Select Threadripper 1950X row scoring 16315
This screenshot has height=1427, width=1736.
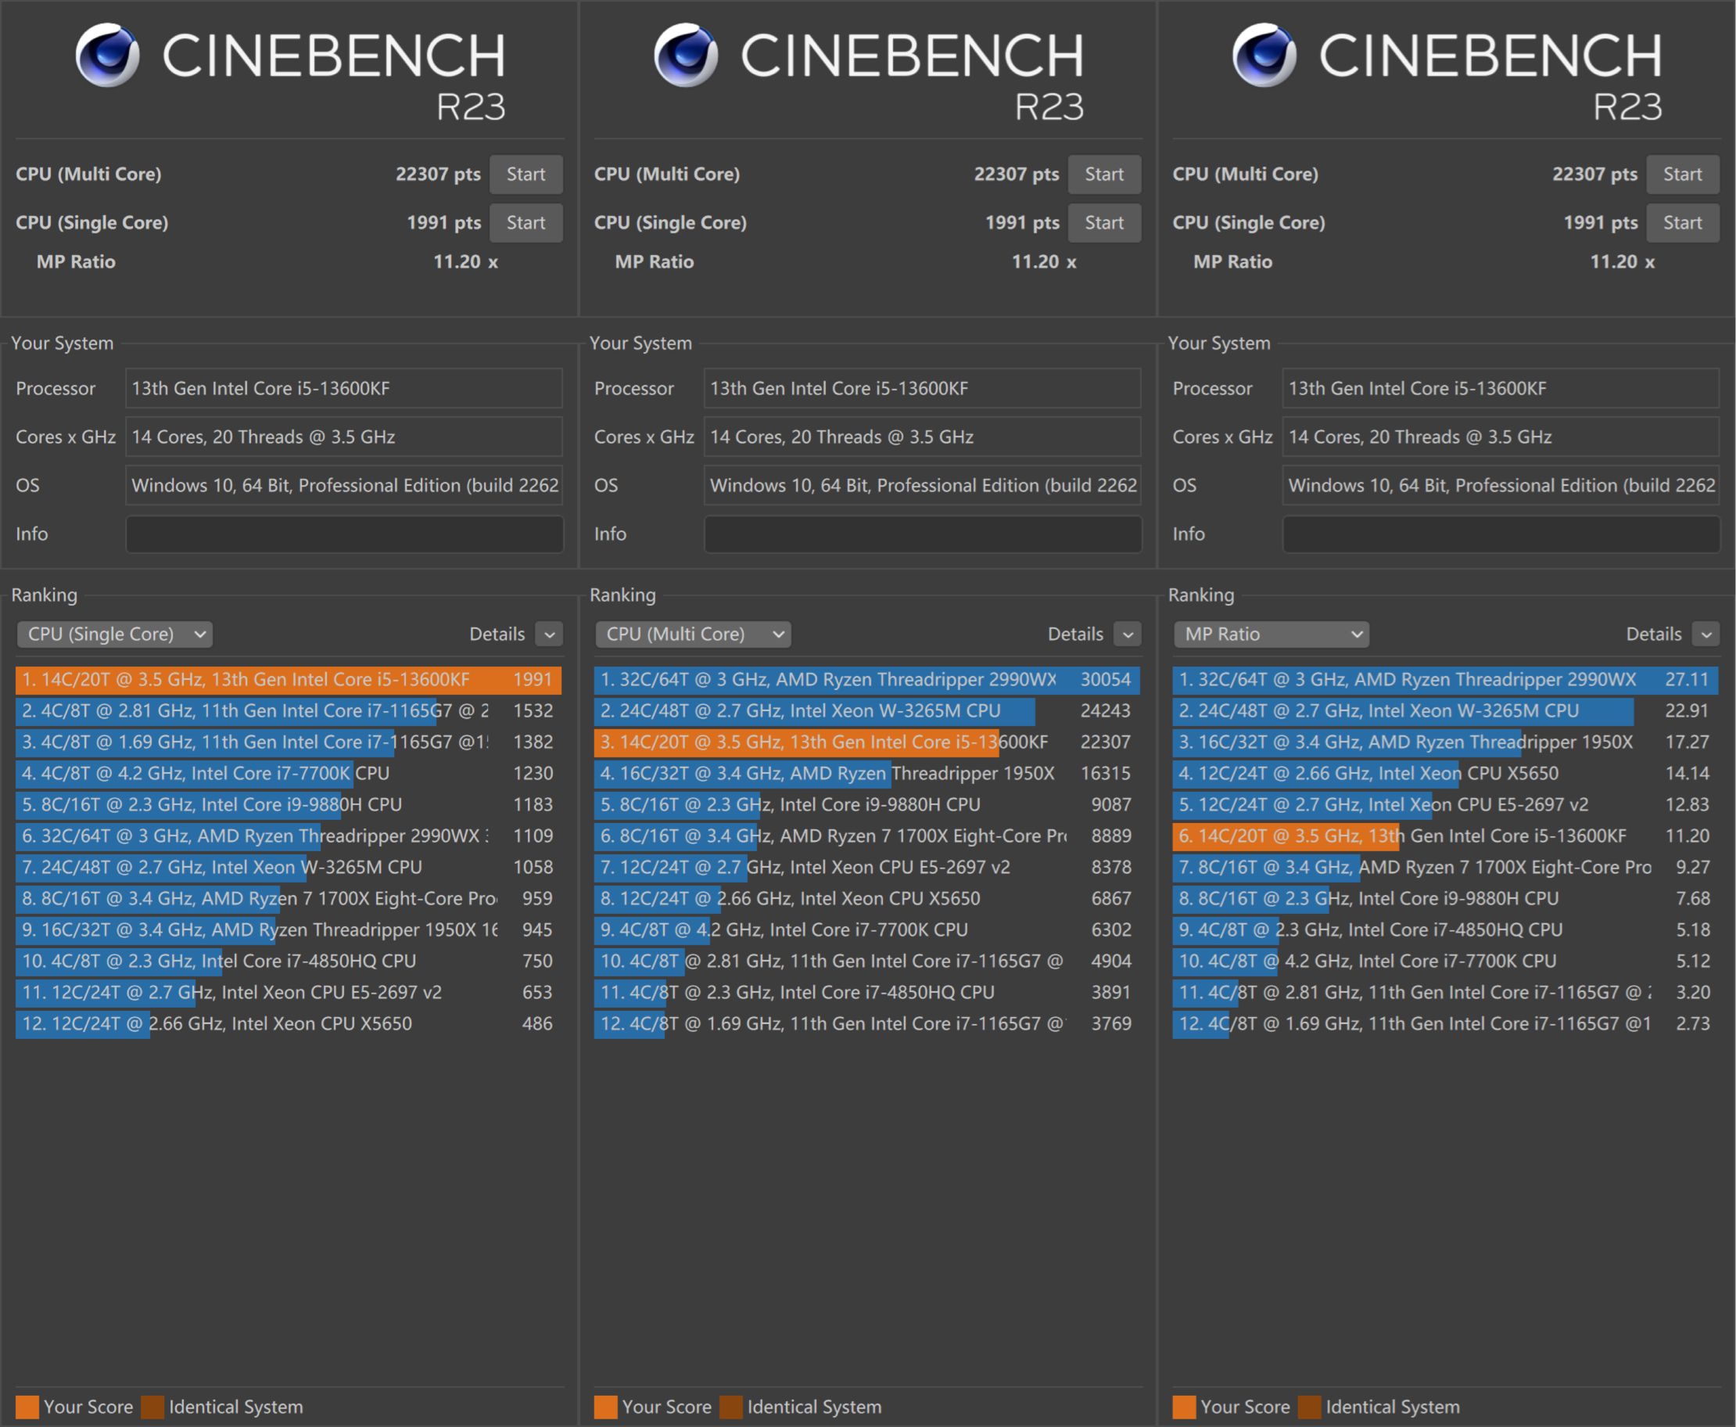pyautogui.click(x=866, y=774)
